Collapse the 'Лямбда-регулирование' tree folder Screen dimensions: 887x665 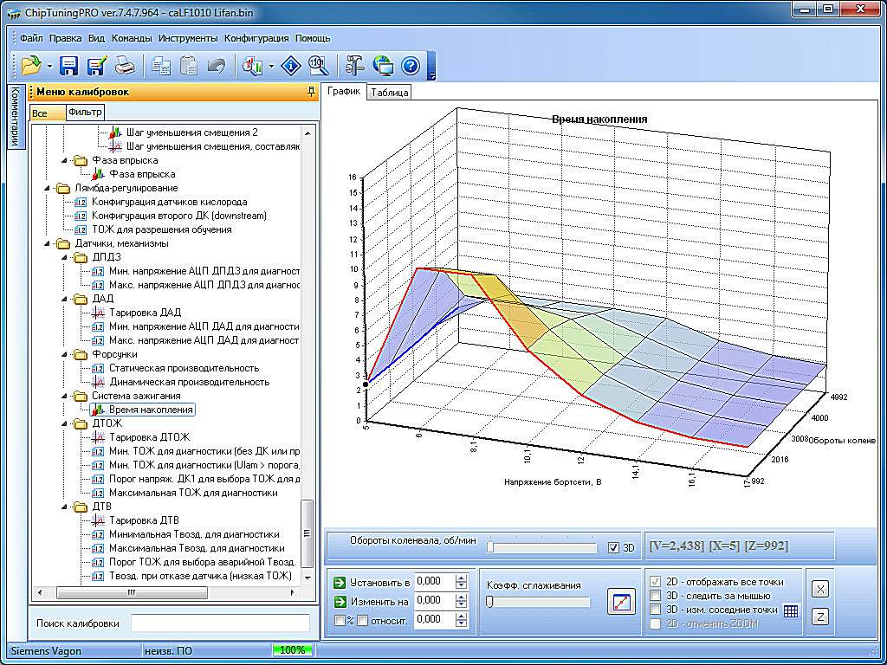[x=48, y=188]
